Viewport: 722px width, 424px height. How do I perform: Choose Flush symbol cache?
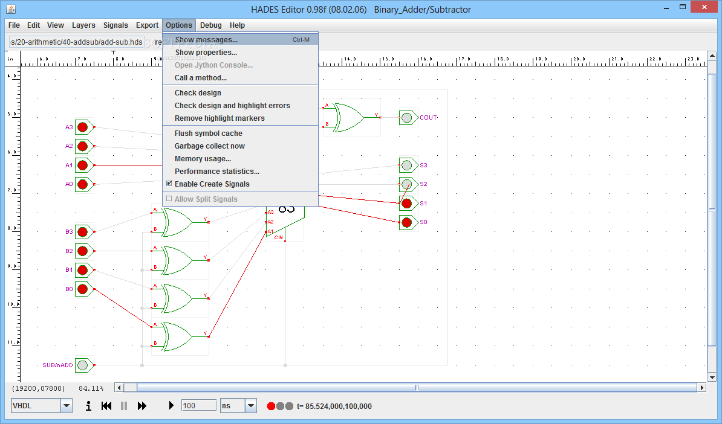240,133
